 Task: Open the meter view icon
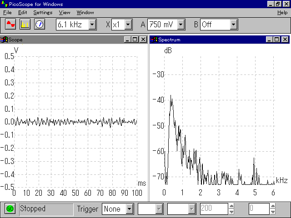[x=40, y=24]
